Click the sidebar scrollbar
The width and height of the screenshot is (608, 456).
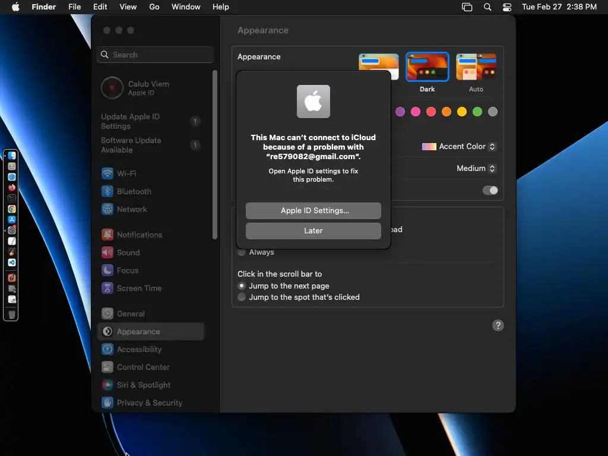215,155
